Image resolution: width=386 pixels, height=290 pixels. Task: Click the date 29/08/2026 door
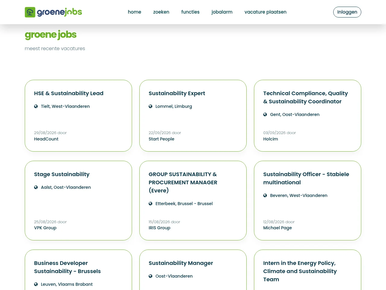(x=50, y=133)
